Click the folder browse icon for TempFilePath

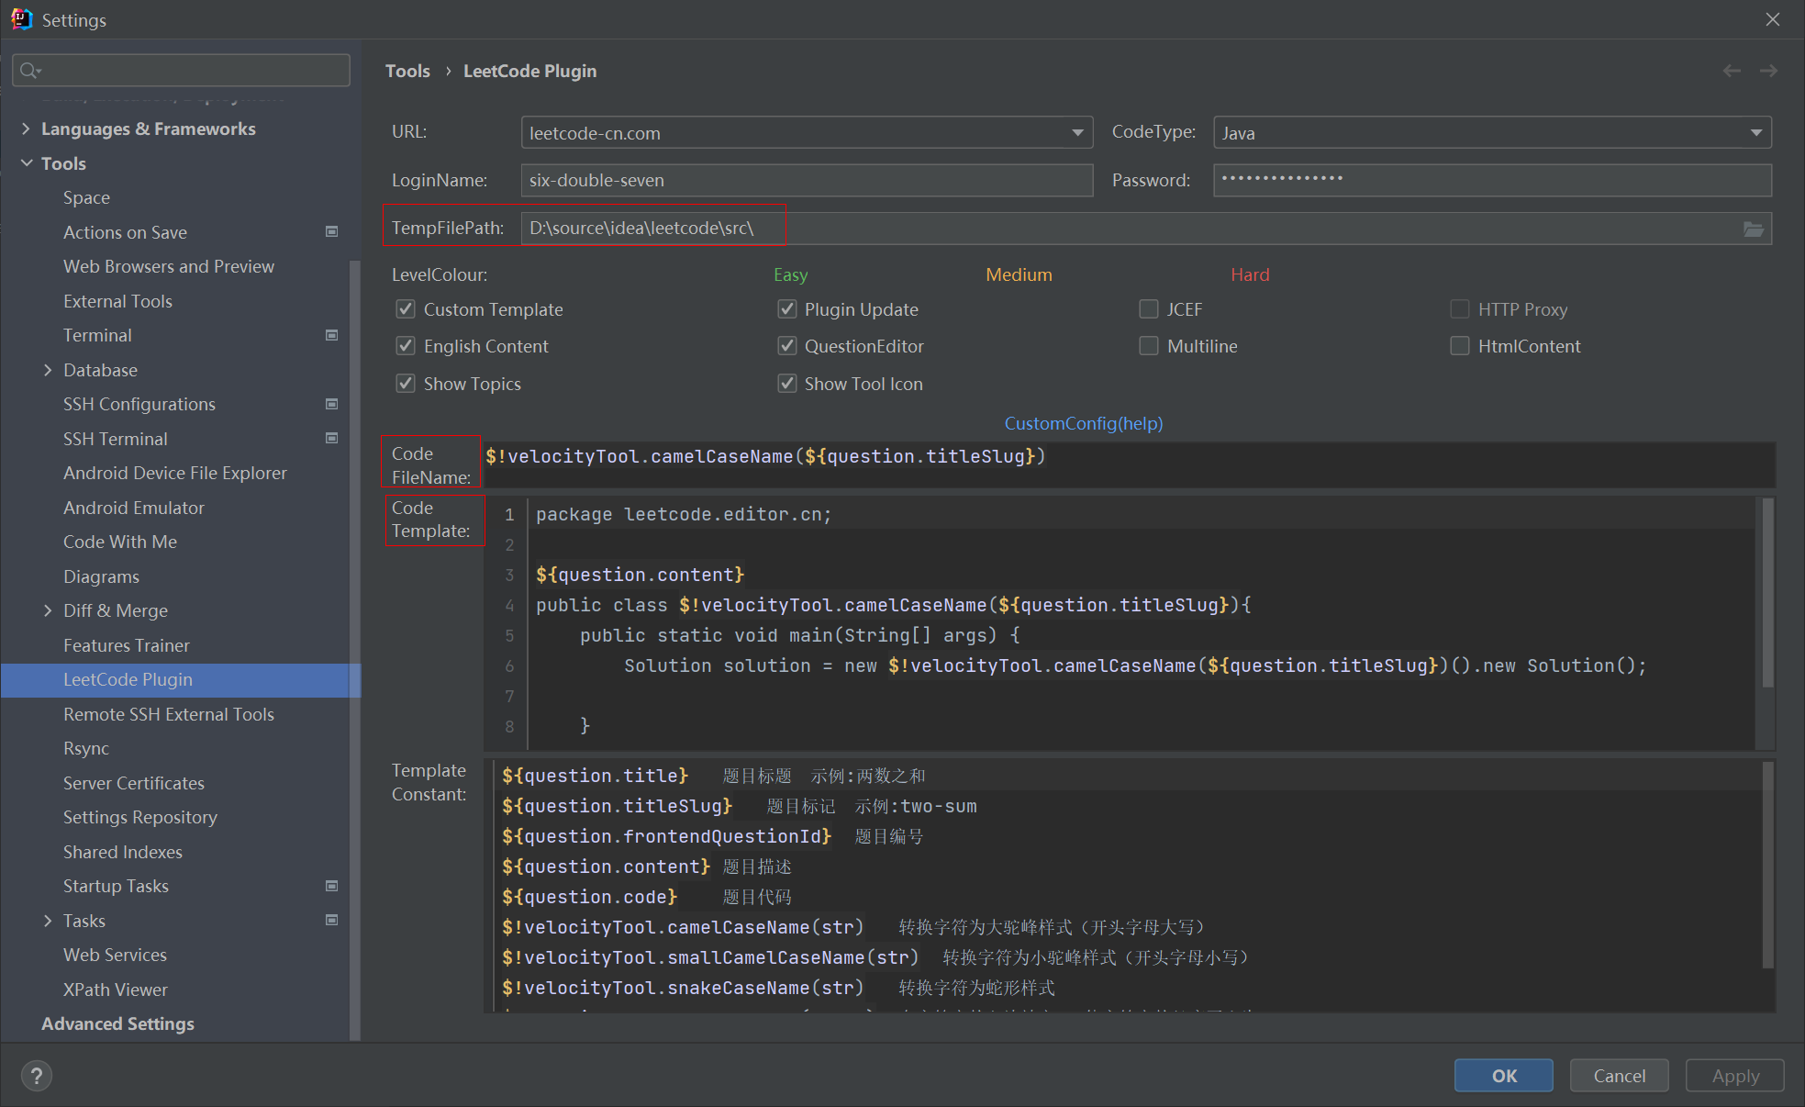point(1753,229)
